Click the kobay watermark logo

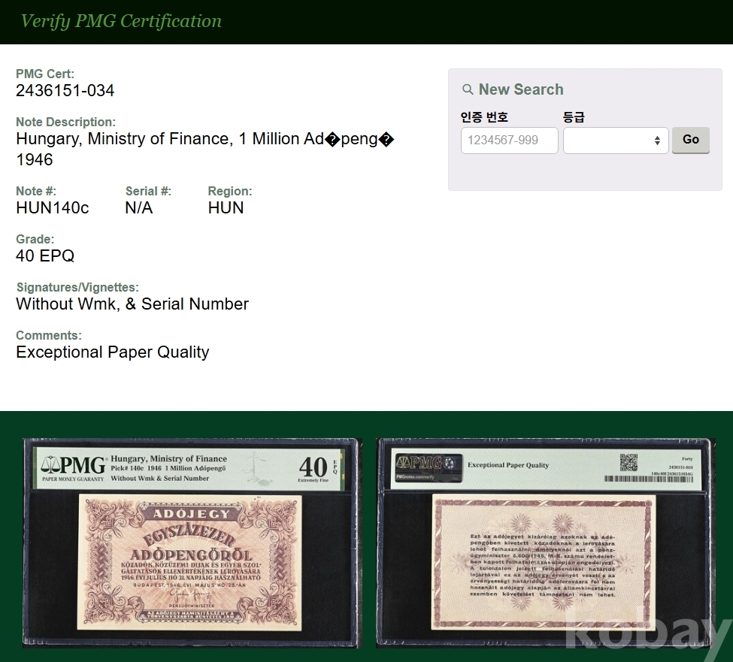pos(647,633)
